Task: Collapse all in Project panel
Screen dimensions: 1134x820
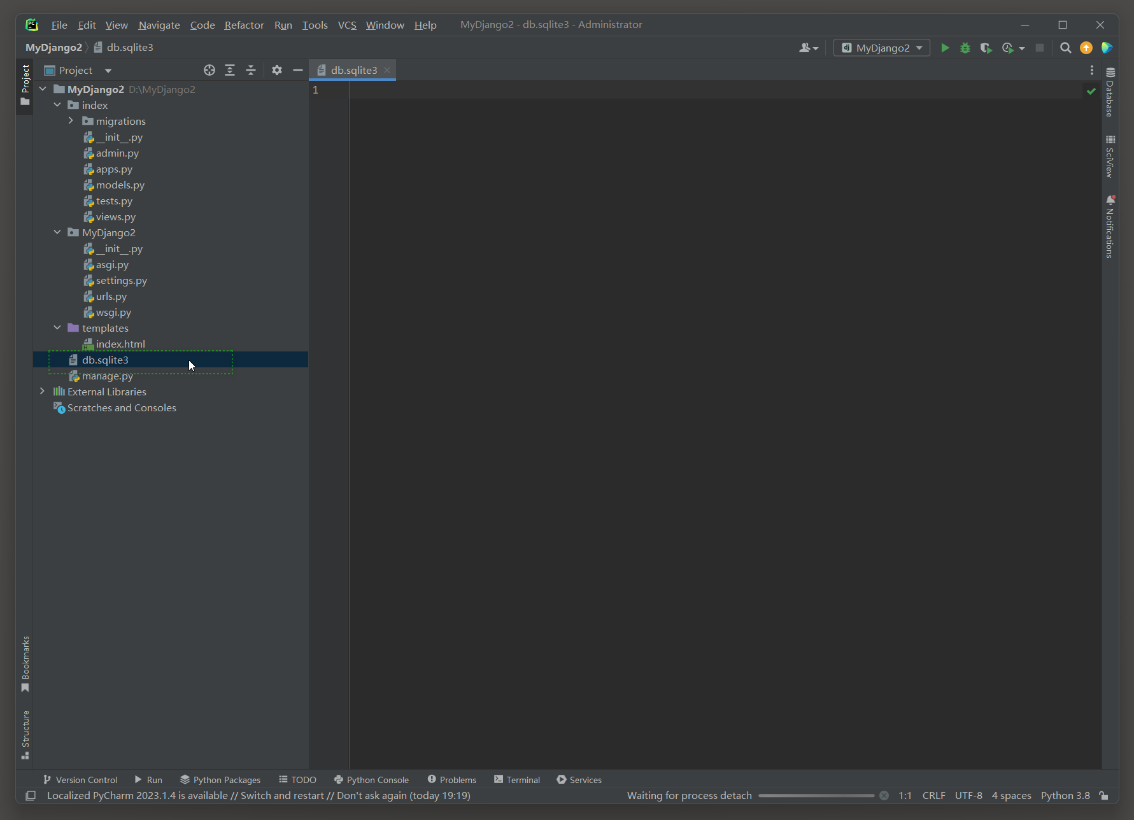Action: point(251,70)
